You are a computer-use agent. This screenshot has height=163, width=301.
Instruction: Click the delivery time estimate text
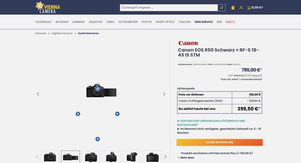click(x=219, y=130)
